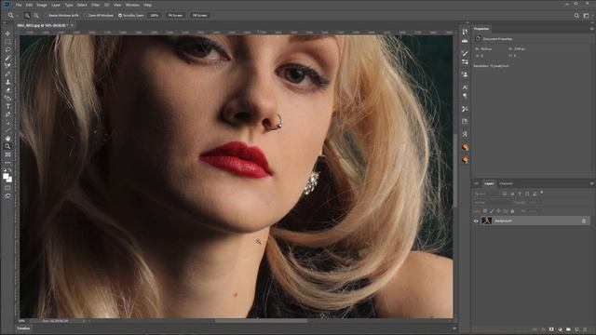Select the Rectangular Marquee tool
The image size is (596, 335).
pos(7,42)
